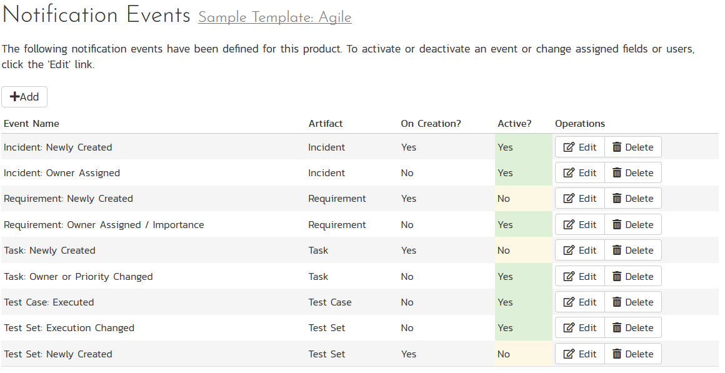
Task: Edit Requirement: Owner Assigned / Importance event
Action: 580,225
